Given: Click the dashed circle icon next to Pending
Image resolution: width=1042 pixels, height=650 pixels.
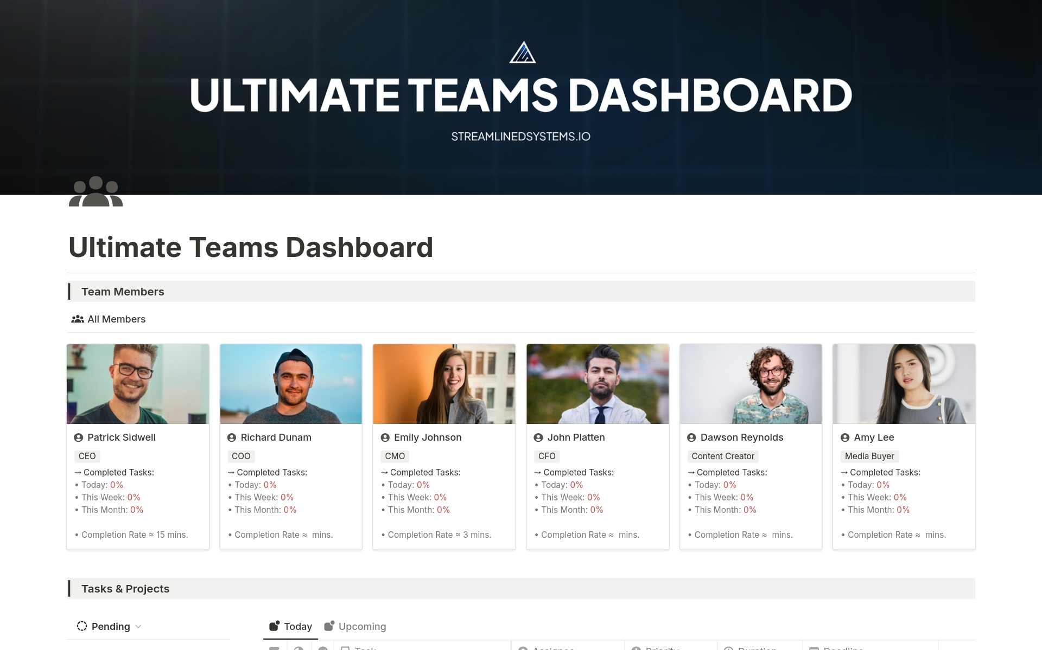Looking at the screenshot, I should click(x=82, y=626).
